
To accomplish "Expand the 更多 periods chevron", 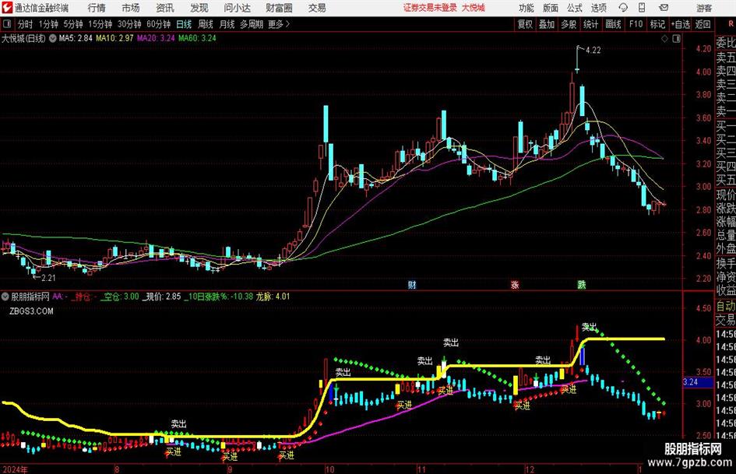I will pyautogui.click(x=287, y=24).
